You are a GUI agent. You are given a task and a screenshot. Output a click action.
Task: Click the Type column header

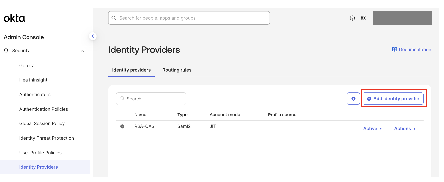pyautogui.click(x=182, y=115)
